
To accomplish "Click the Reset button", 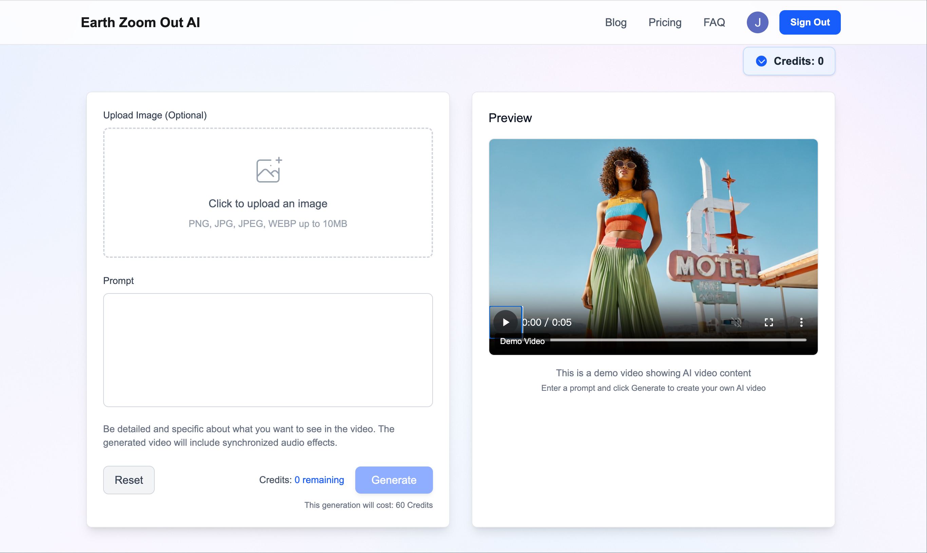I will tap(129, 480).
